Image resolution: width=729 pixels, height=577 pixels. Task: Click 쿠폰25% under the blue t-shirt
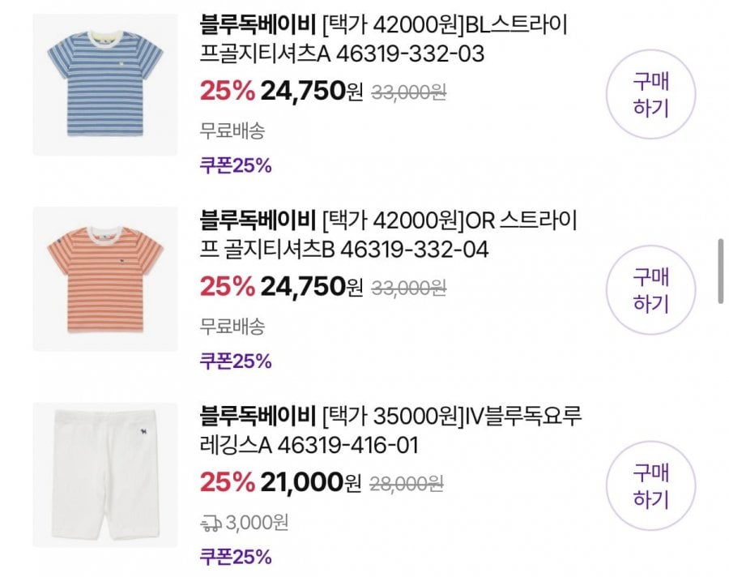pos(235,165)
